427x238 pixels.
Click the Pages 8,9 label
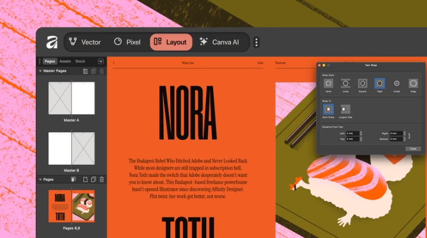71,228
